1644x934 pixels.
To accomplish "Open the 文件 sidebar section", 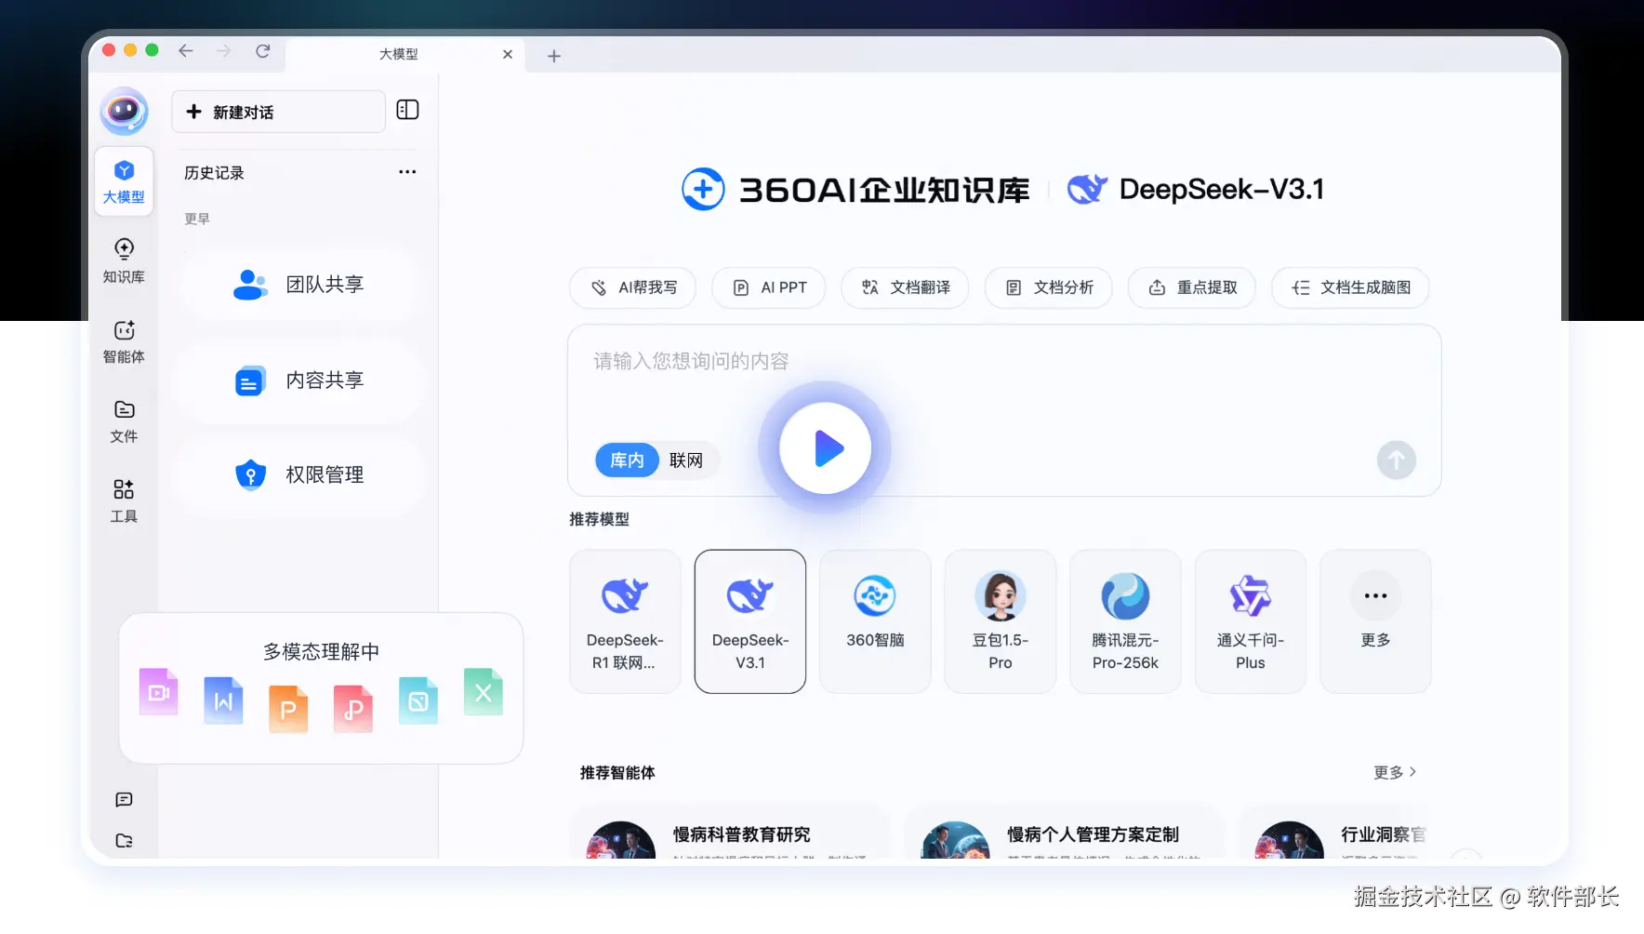I will 124,421.
